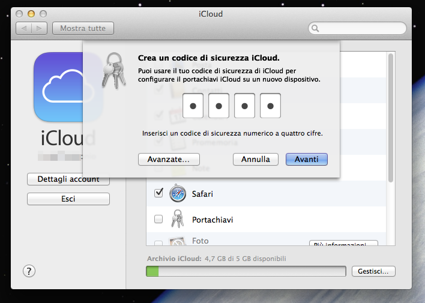
Task: Toggle the Safari checkbox
Action: coord(158,193)
